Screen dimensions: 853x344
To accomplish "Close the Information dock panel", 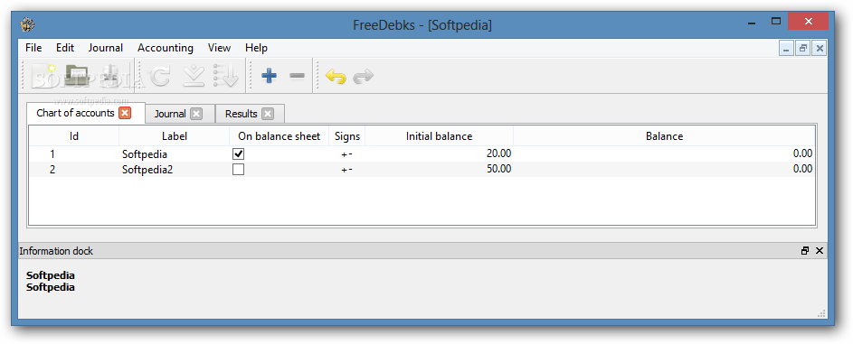I will point(820,251).
